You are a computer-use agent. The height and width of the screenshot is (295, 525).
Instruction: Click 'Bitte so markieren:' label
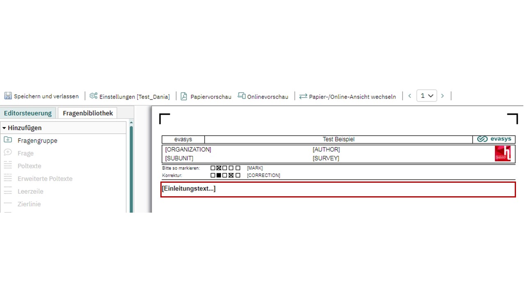coord(181,168)
